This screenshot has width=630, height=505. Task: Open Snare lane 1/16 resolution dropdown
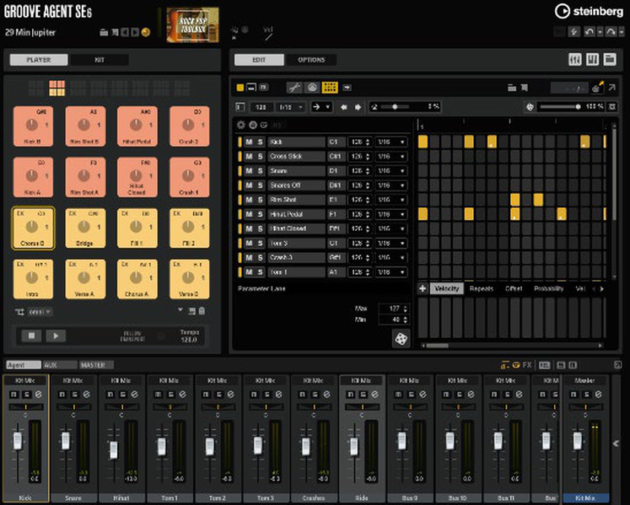pos(391,171)
